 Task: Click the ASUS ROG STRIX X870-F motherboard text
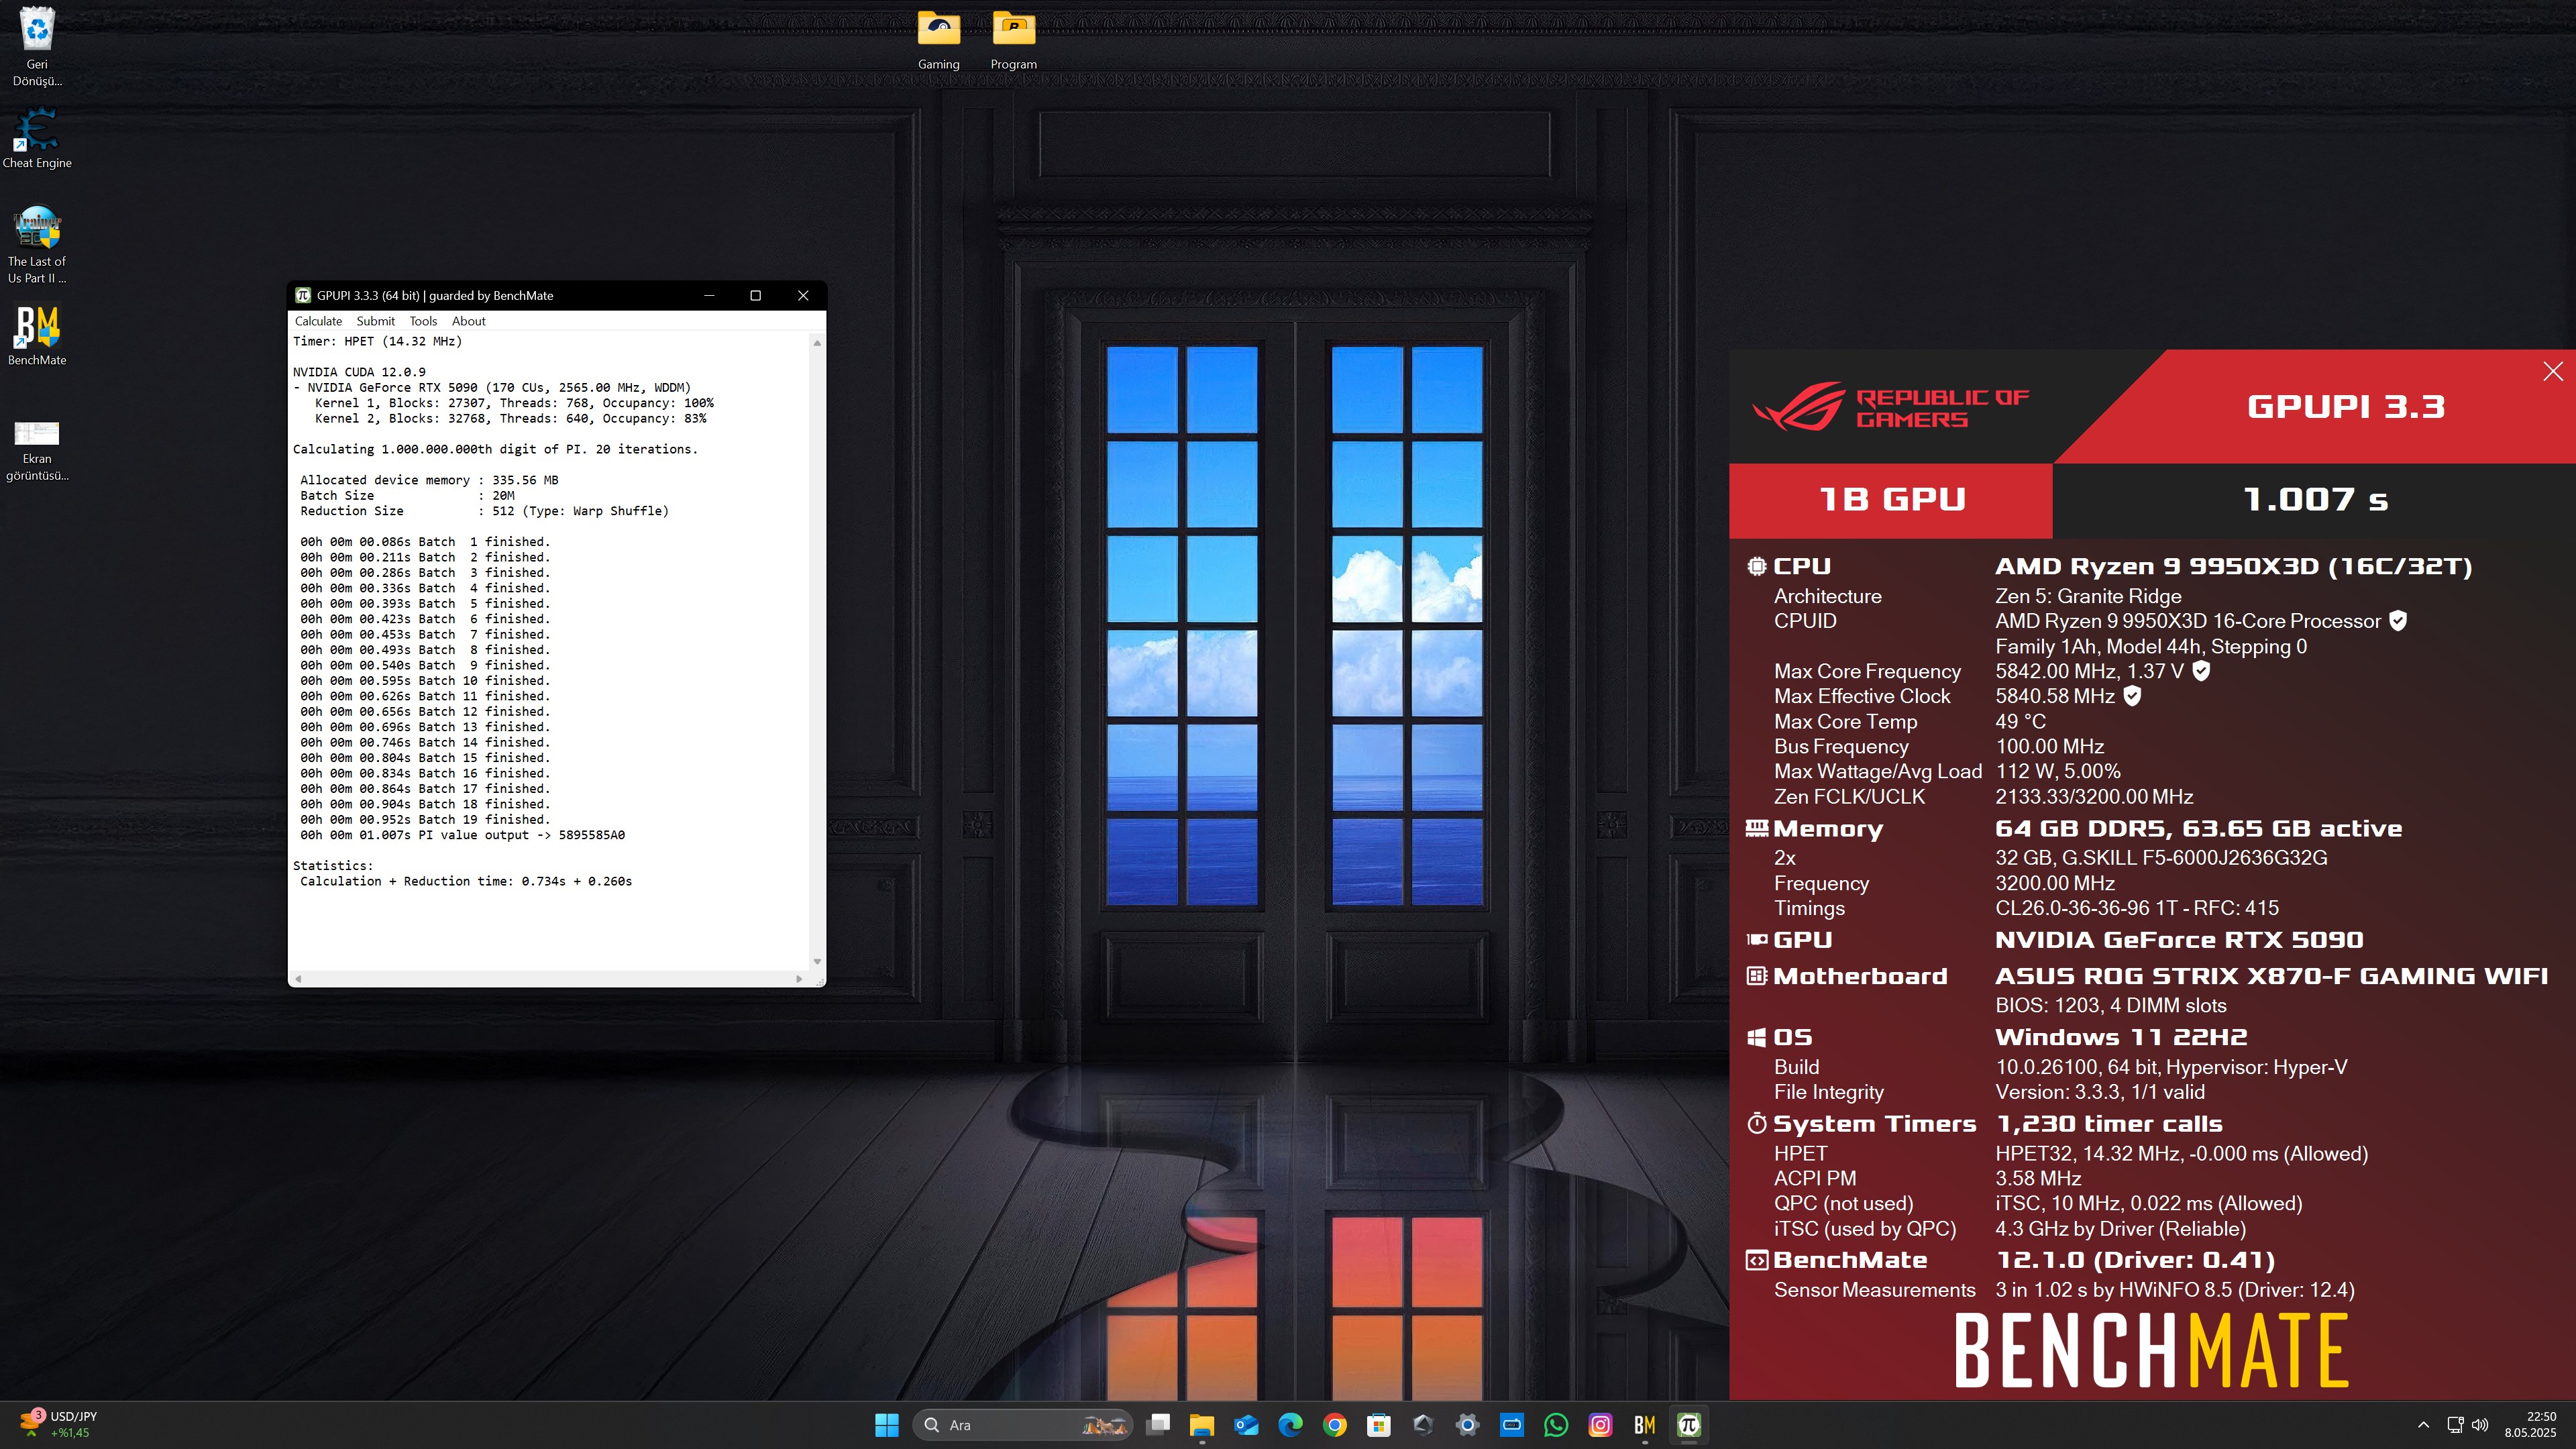coord(2271,976)
